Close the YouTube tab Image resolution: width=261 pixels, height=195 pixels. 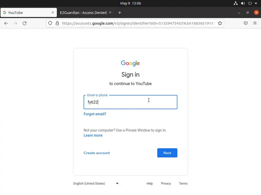(x=53, y=12)
